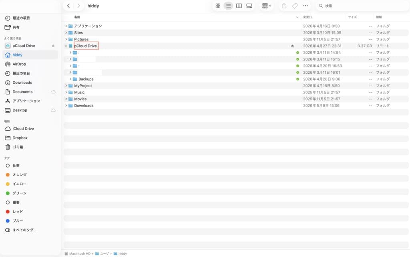Click iCloud status icon beside Desktop
This screenshot has height=257, width=410.
click(x=53, y=110)
